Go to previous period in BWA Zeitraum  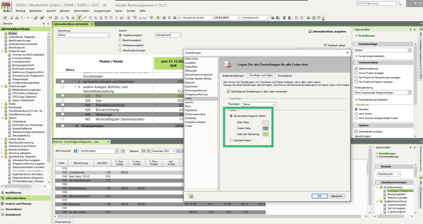(148, 151)
